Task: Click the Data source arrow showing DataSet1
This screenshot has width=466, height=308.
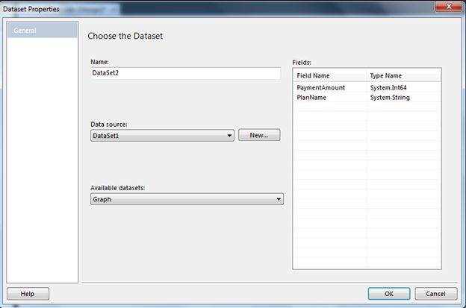Action: click(229, 136)
